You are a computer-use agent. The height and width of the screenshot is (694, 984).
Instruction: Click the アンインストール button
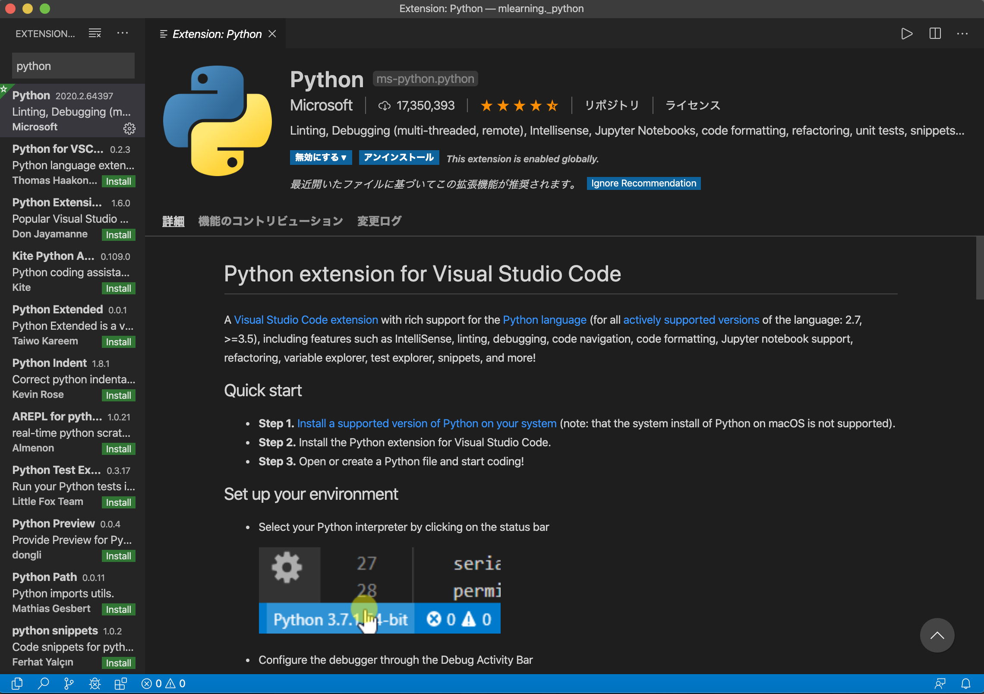[399, 158]
